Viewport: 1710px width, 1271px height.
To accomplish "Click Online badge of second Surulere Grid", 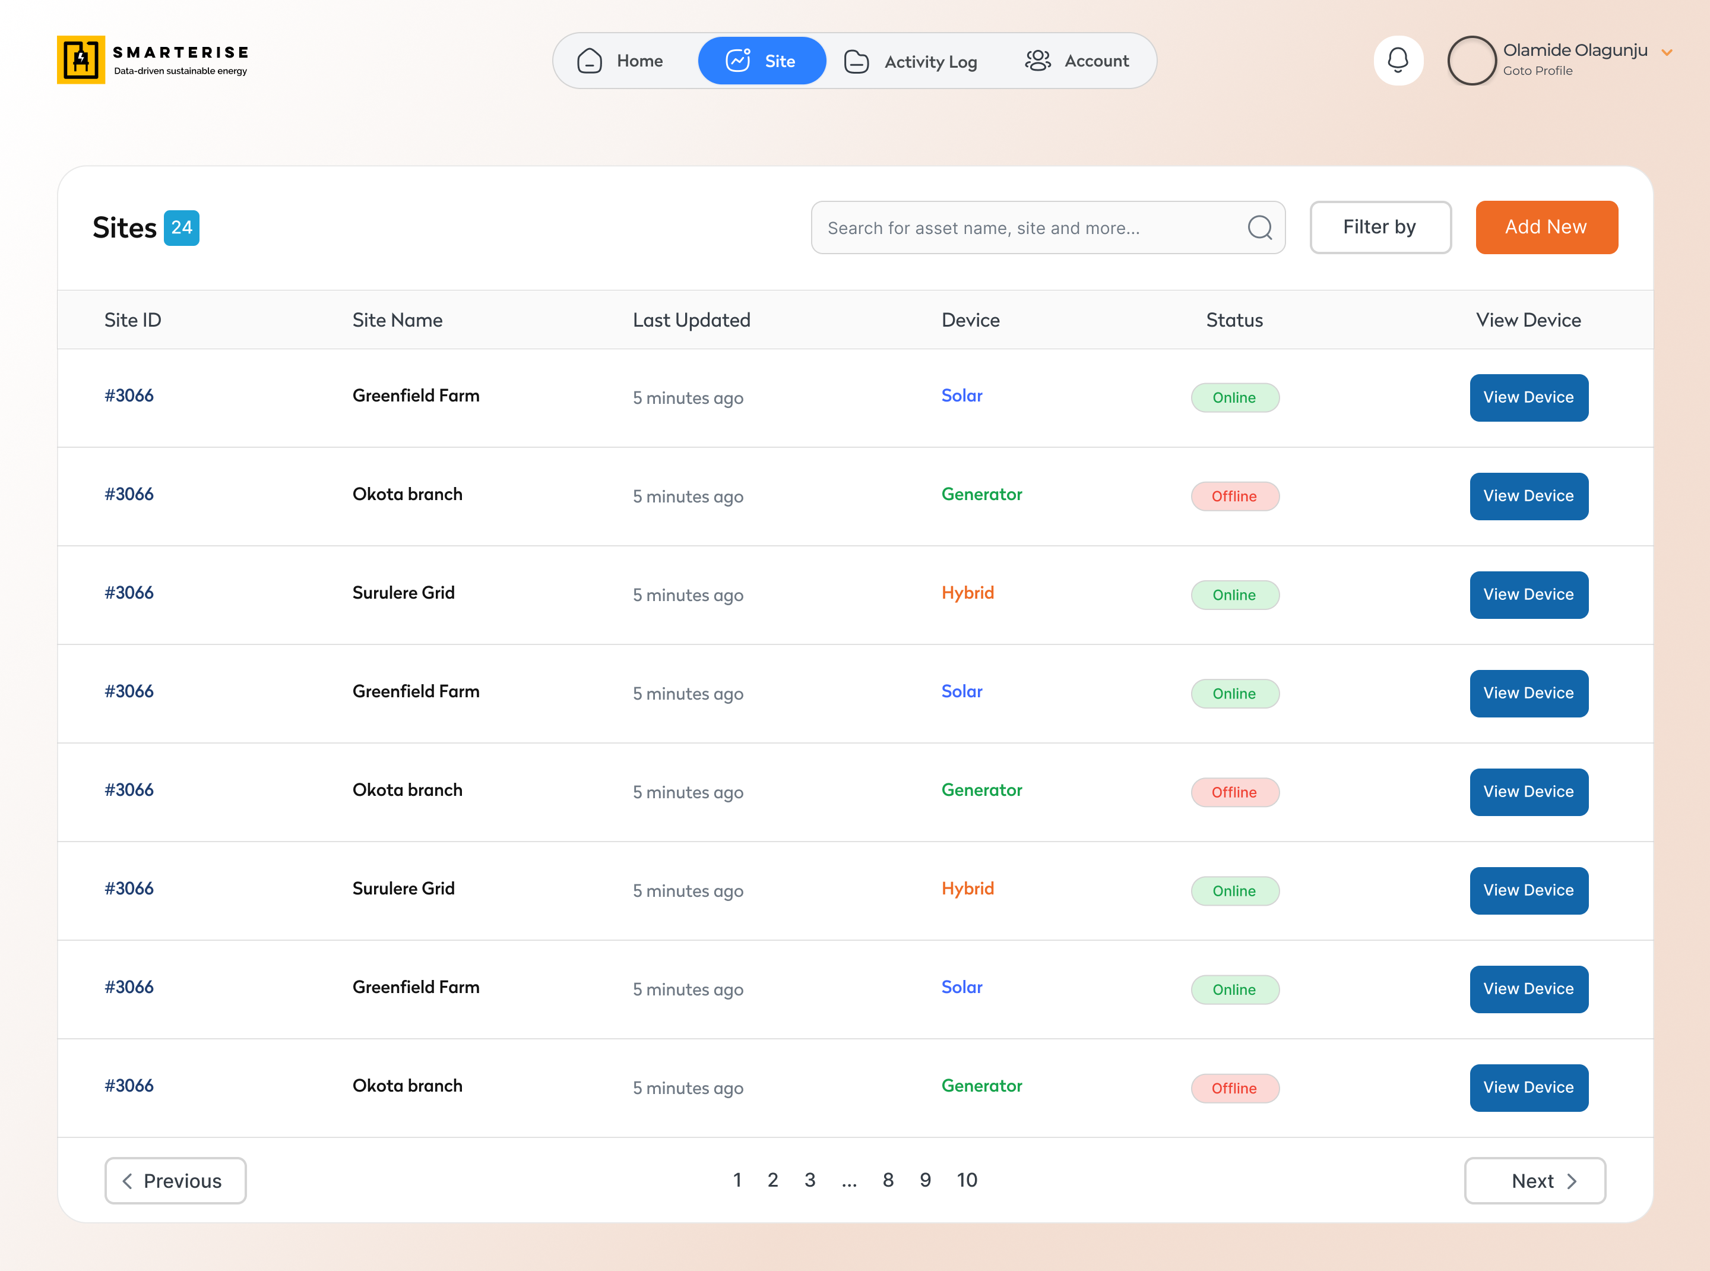I will 1234,891.
